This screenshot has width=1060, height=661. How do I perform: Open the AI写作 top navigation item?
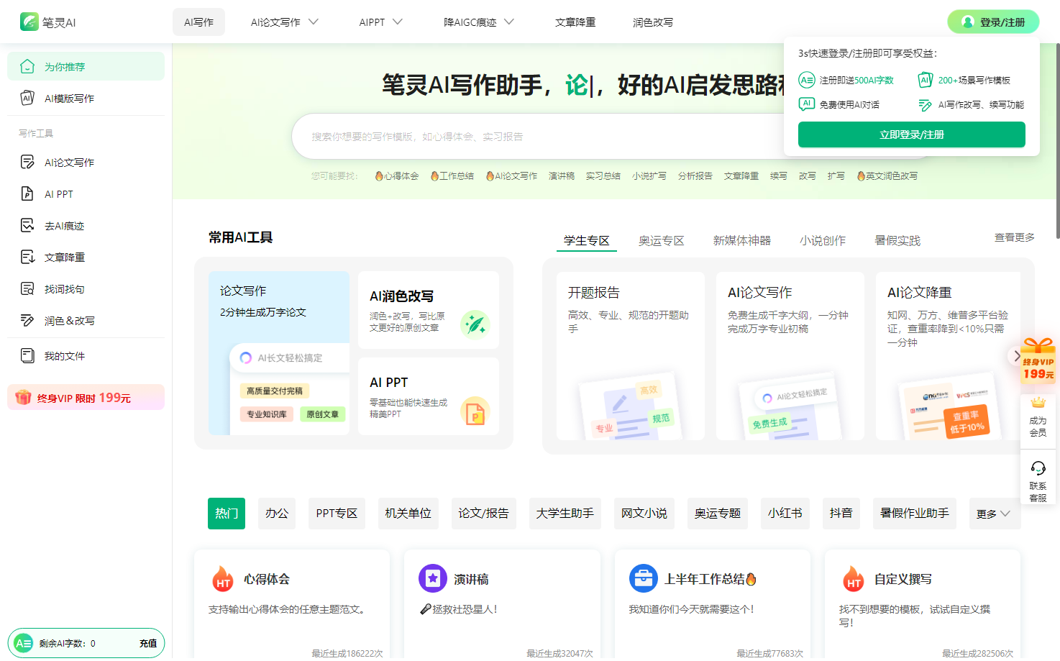point(198,22)
